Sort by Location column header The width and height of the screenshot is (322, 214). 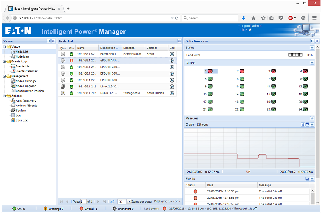coord(133,48)
